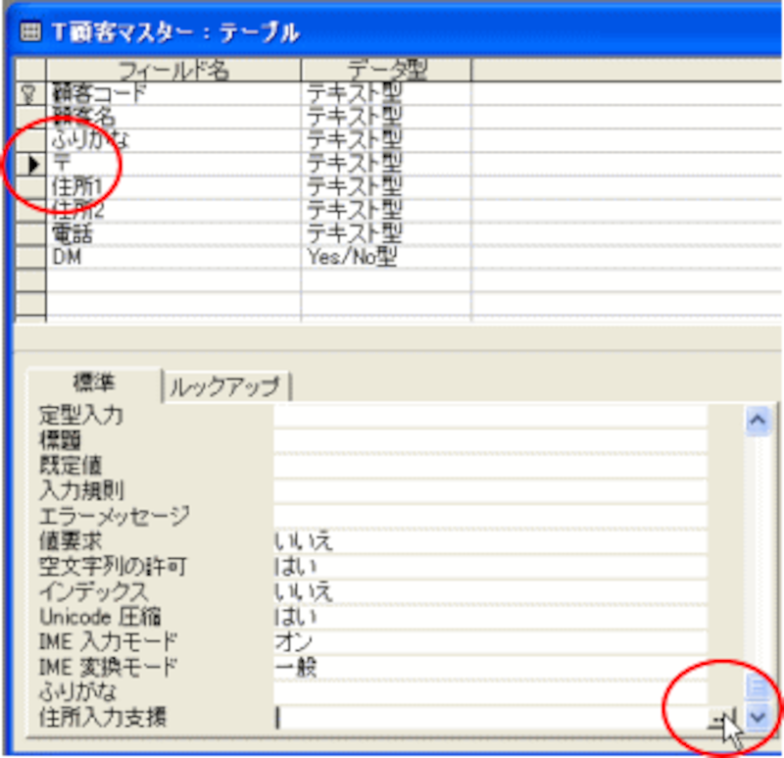Click the 既定値 property field
Screen dimensions: 784x758
pyautogui.click(x=491, y=466)
